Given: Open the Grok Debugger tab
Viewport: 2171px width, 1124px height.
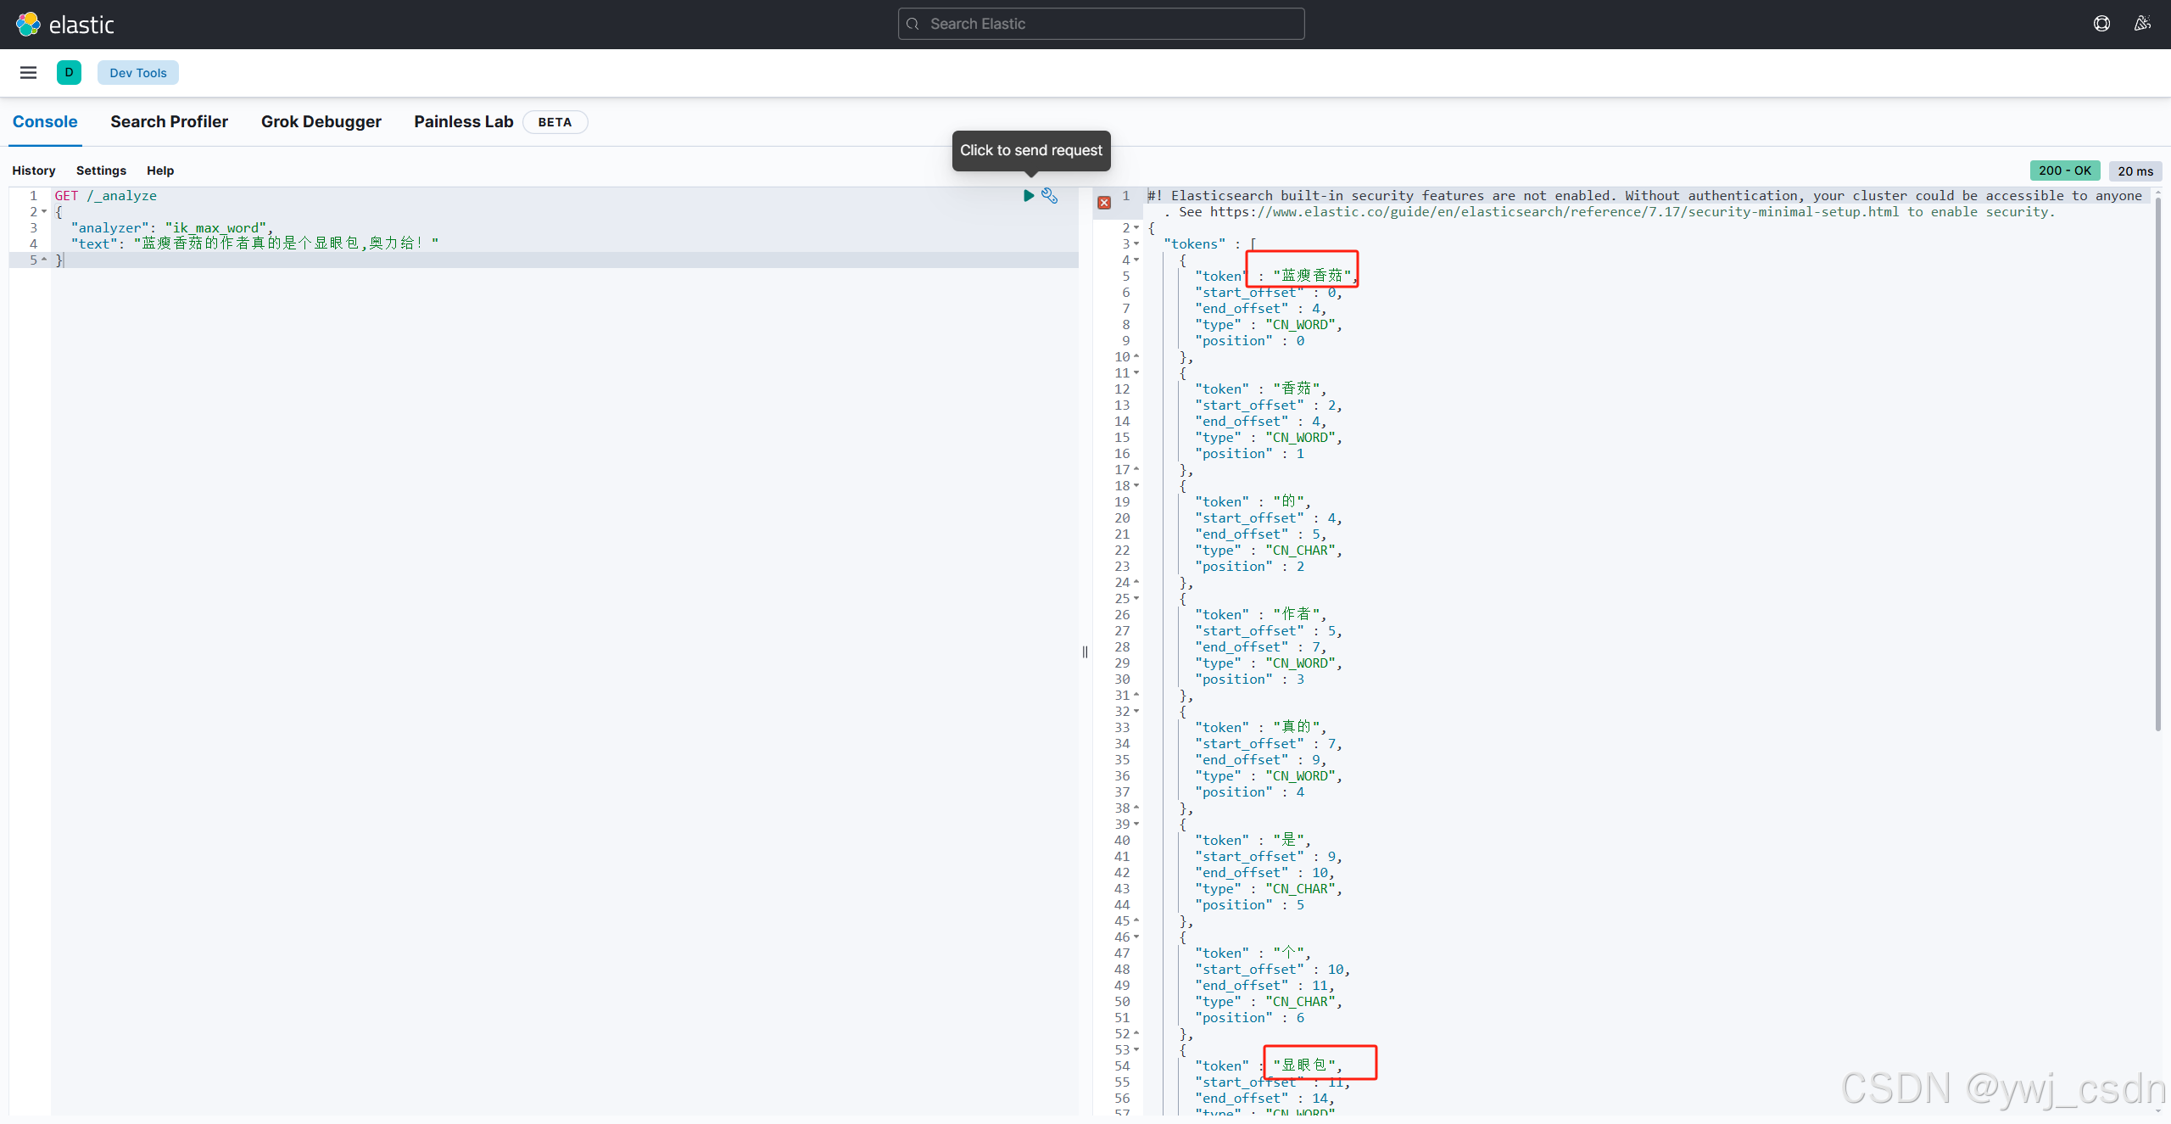Looking at the screenshot, I should 321,122.
